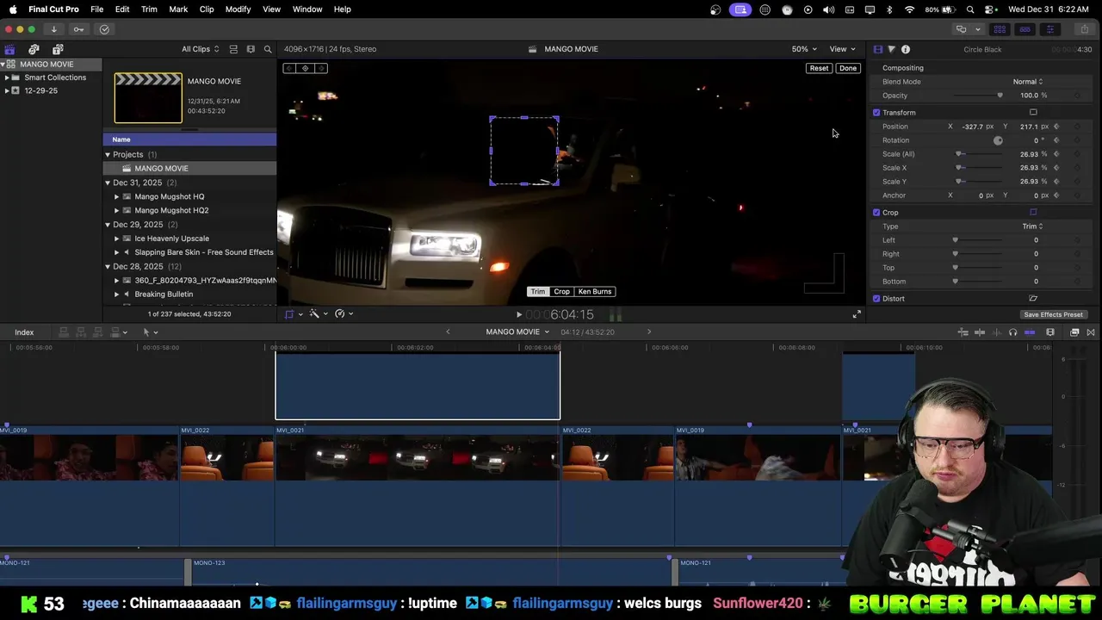Image resolution: width=1102 pixels, height=620 pixels.
Task: Uncheck the Crop checkbox
Action: 876,212
